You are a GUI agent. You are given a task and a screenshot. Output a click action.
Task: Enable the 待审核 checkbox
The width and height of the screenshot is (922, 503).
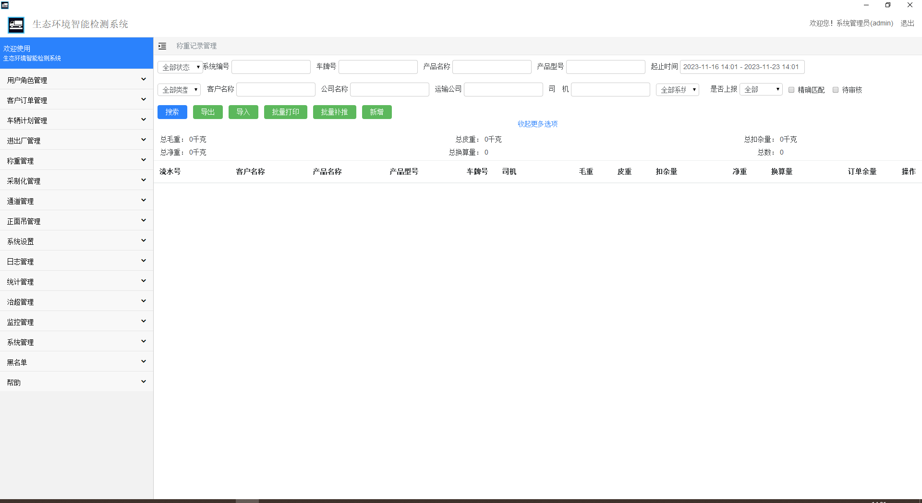click(836, 90)
